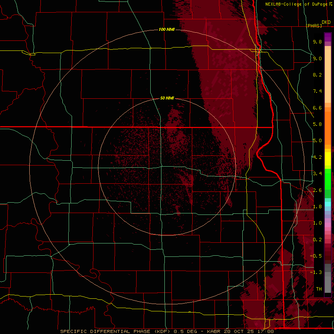
Task: Click the 20 OCT 25 date text
Action: [x=238, y=331]
